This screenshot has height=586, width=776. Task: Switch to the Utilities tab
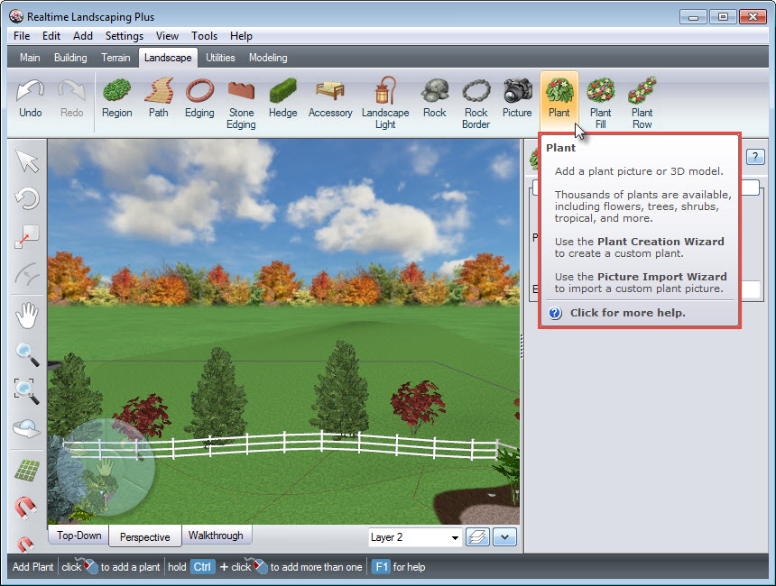coord(220,58)
